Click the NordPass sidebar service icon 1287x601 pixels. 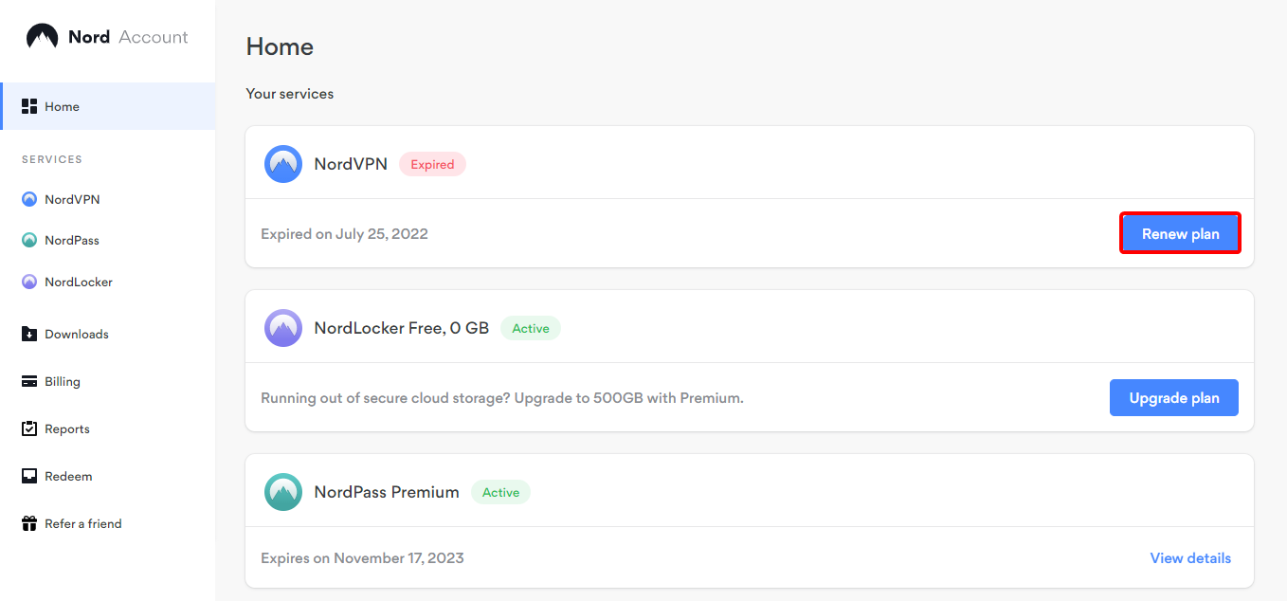(29, 241)
